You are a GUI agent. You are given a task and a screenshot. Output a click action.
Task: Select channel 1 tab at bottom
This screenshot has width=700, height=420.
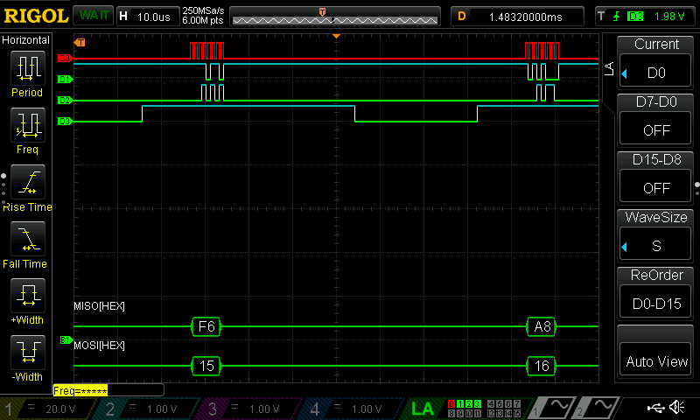[42, 409]
